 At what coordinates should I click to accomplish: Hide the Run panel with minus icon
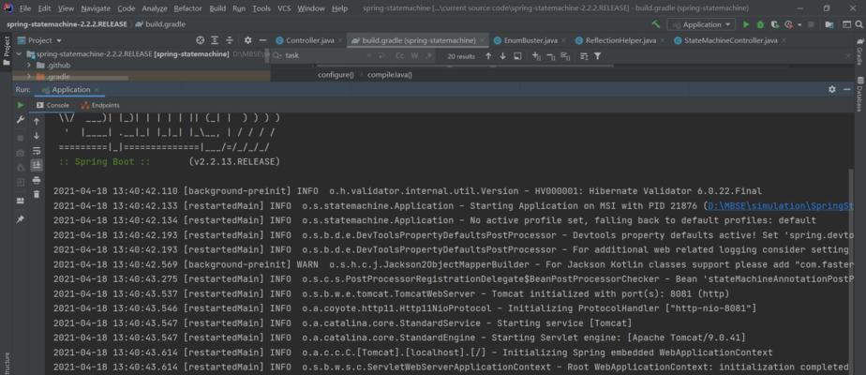847,89
